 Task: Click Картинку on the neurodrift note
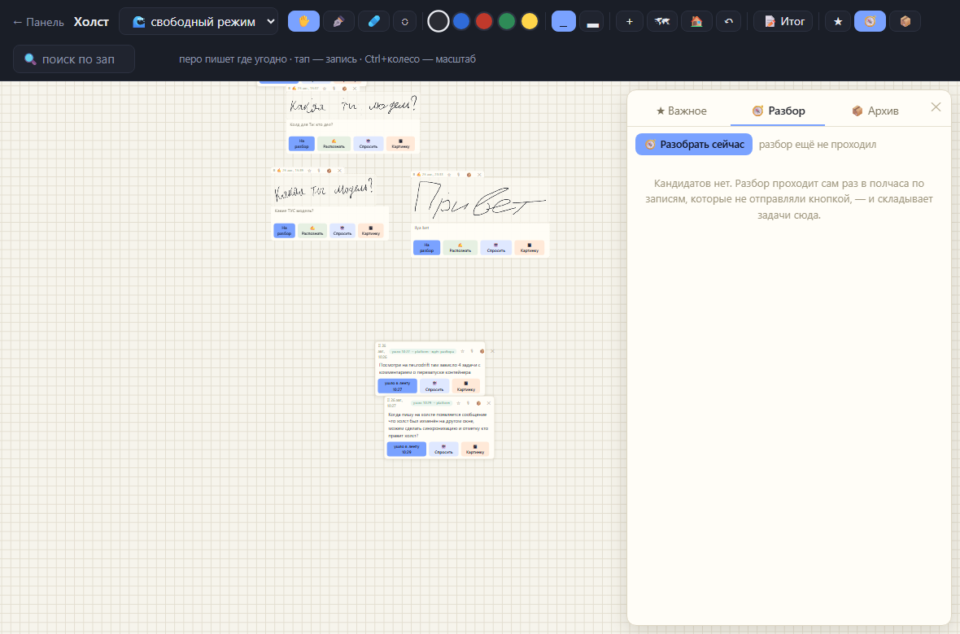tap(466, 386)
